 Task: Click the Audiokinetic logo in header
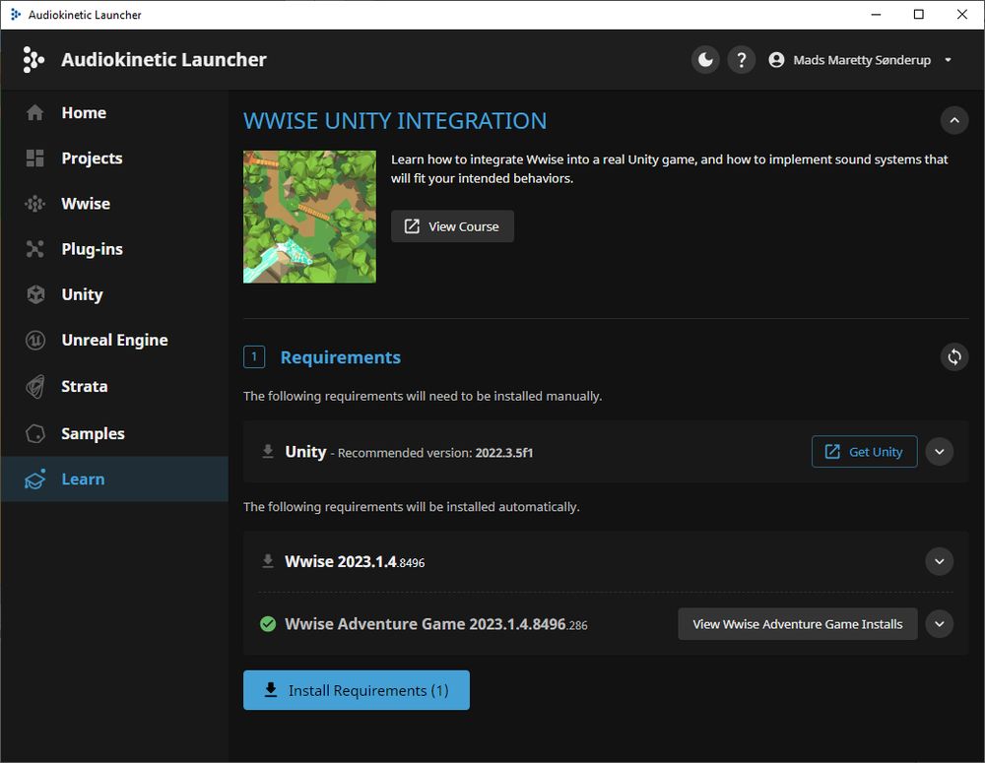pyautogui.click(x=33, y=60)
